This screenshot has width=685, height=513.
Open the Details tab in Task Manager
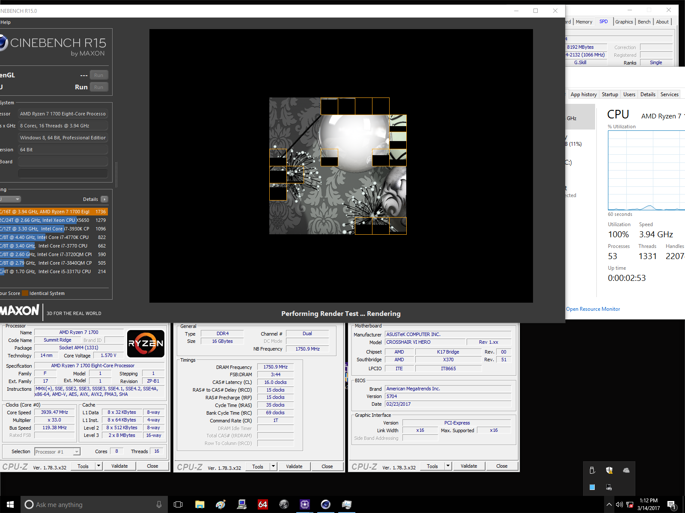tap(648, 94)
